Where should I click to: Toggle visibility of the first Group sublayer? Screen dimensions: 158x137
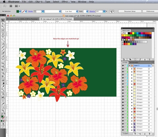pos(123,69)
